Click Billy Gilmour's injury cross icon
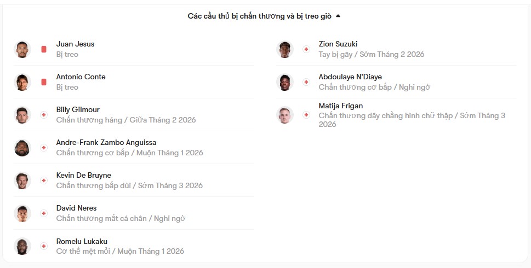The height and width of the screenshot is (268, 531). coord(44,115)
